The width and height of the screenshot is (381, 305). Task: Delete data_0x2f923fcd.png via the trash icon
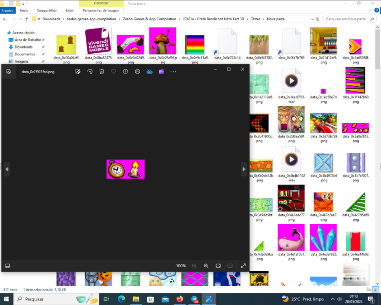[102, 71]
